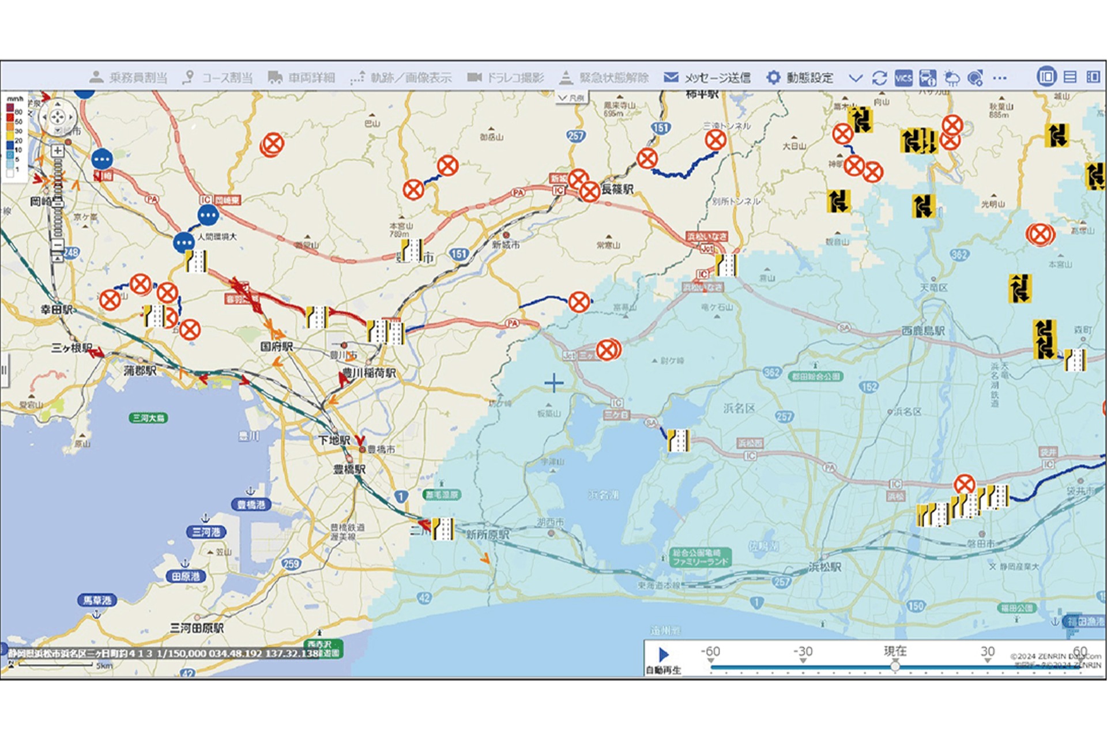Click the map zoom level slider bar

click(58, 198)
